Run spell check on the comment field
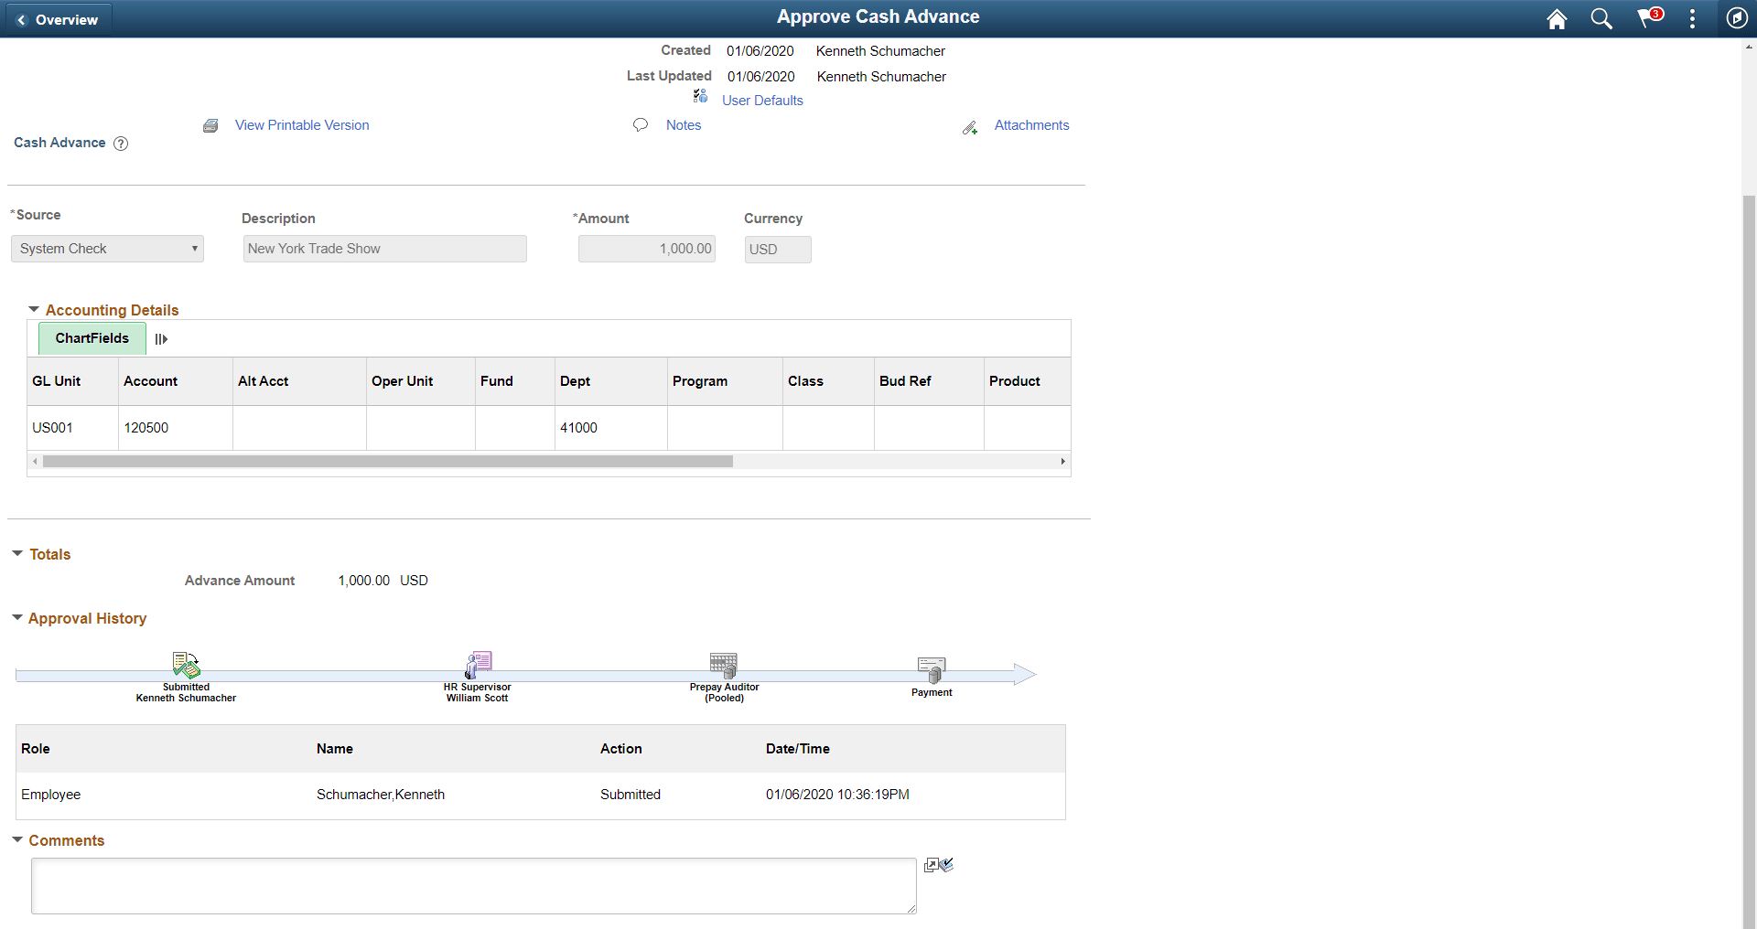This screenshot has width=1757, height=929. coord(947,864)
